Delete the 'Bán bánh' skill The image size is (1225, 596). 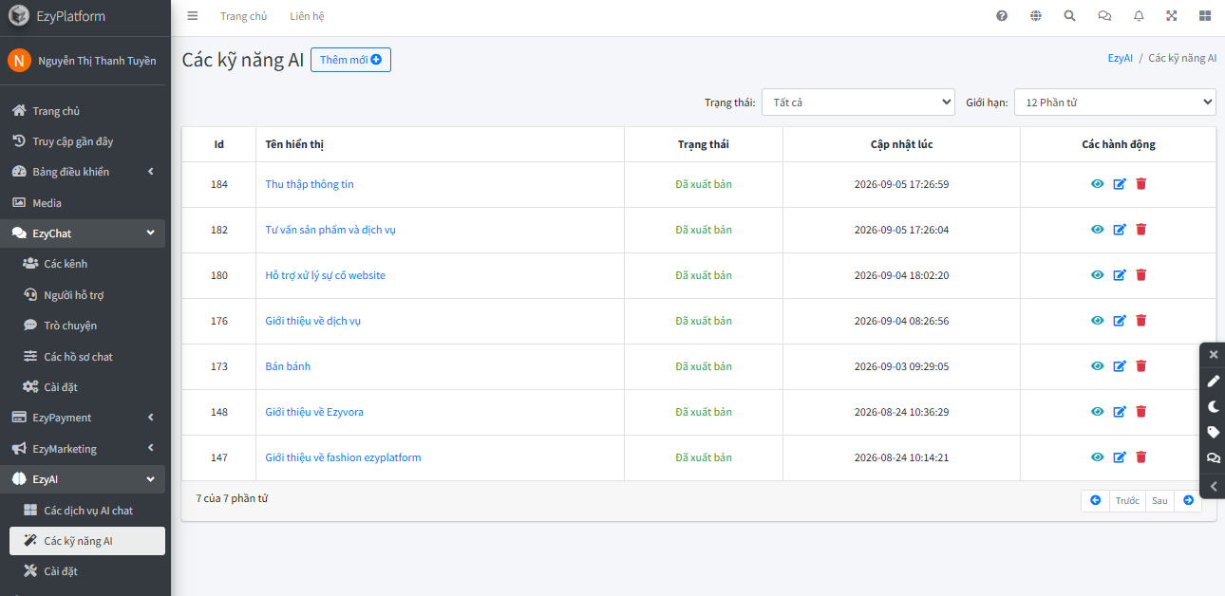(x=1141, y=366)
